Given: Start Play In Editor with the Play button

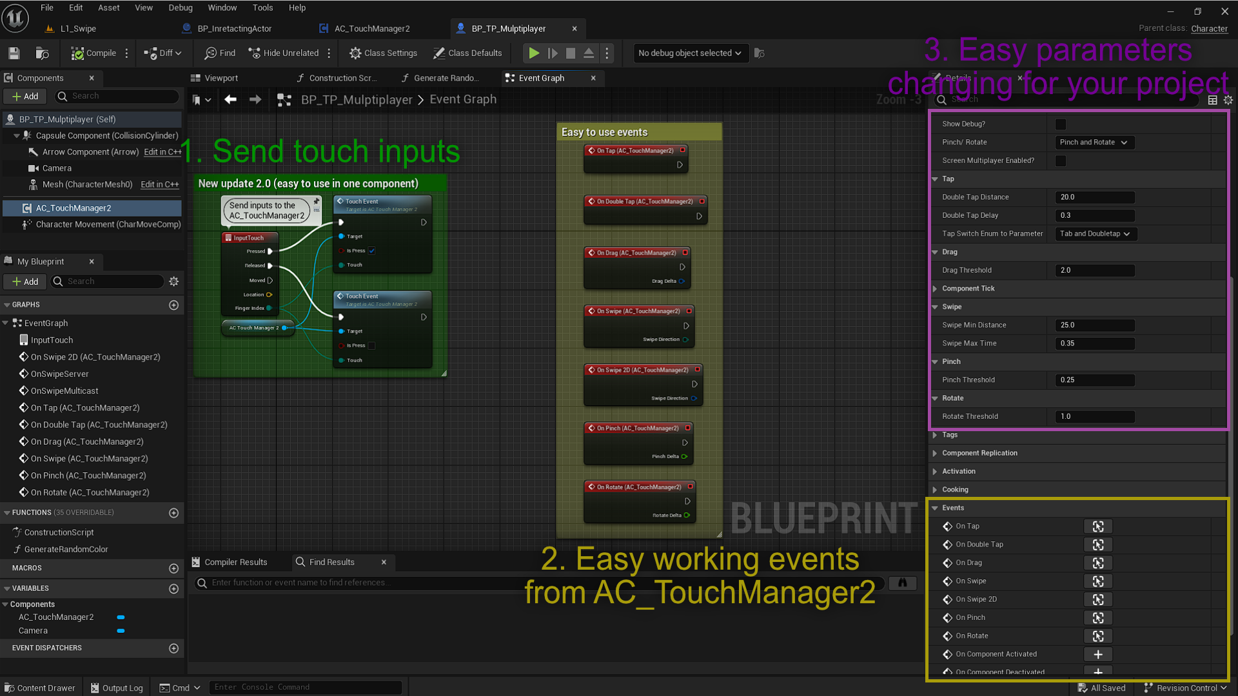Looking at the screenshot, I should pyautogui.click(x=533, y=53).
